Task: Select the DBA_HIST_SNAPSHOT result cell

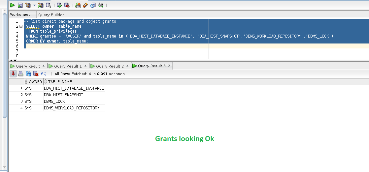Action: point(74,95)
